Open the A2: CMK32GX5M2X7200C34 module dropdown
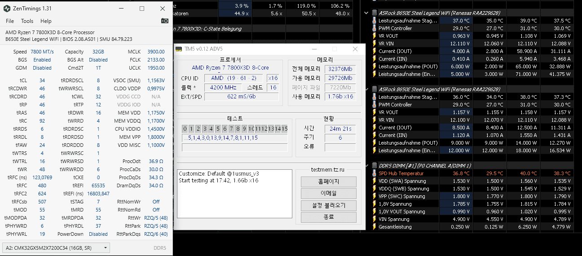 coord(57,247)
